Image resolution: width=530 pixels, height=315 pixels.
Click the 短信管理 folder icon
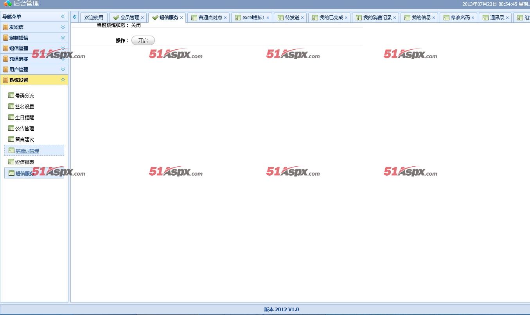tap(5, 48)
